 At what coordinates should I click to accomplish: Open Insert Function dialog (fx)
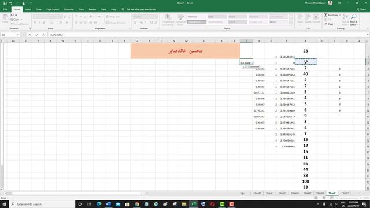point(43,35)
